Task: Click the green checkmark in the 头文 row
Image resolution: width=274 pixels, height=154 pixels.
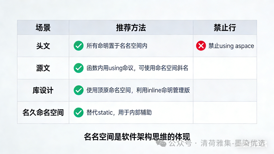Action: 78,46
